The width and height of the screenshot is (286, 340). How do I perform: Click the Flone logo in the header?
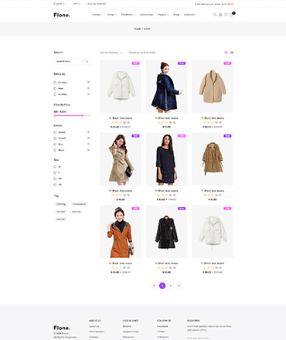(x=62, y=15)
